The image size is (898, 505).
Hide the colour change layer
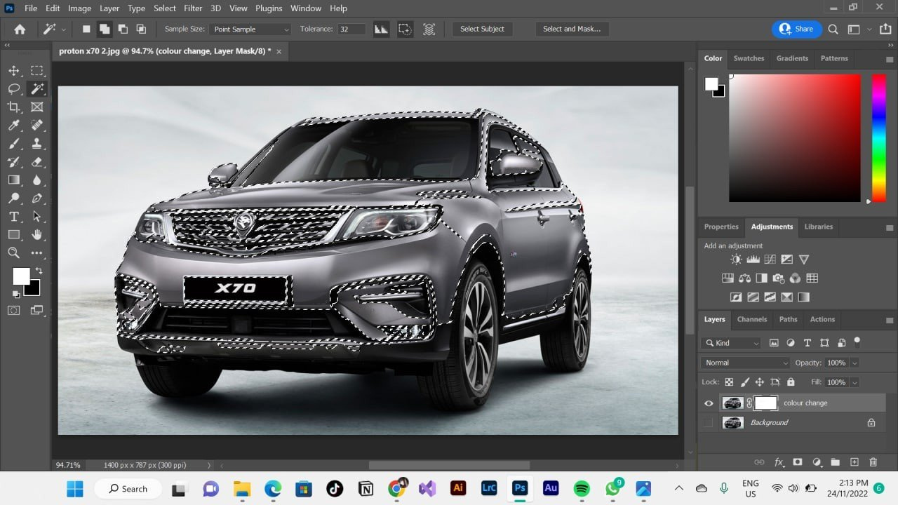(x=709, y=403)
